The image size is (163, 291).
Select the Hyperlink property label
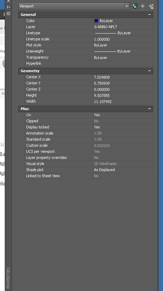pyautogui.click(x=34, y=63)
